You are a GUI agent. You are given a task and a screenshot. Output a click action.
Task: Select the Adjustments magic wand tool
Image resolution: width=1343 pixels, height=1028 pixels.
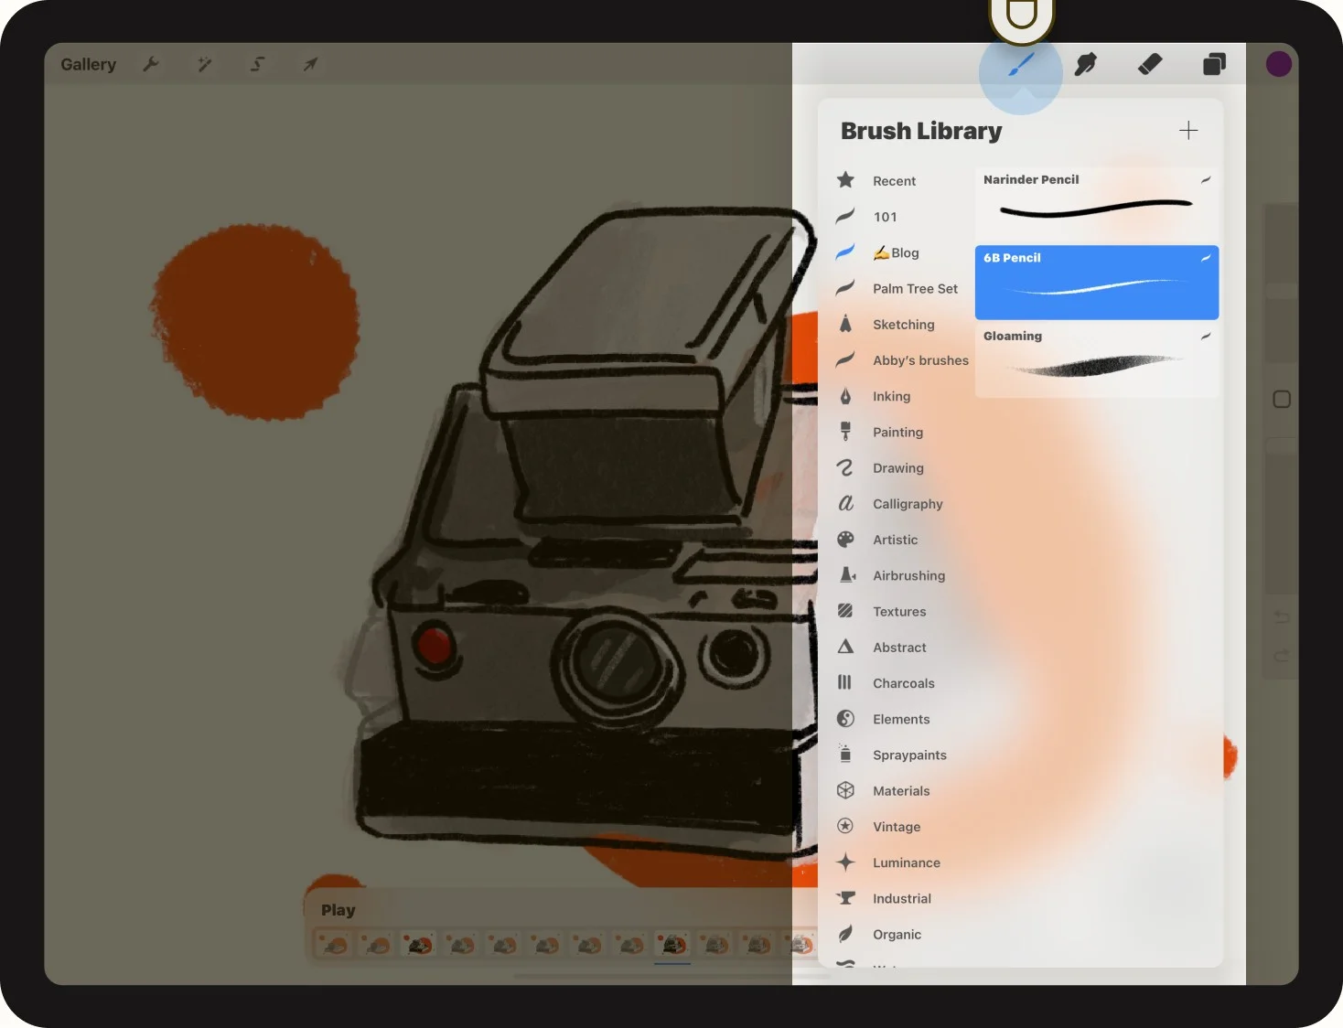[x=204, y=63]
